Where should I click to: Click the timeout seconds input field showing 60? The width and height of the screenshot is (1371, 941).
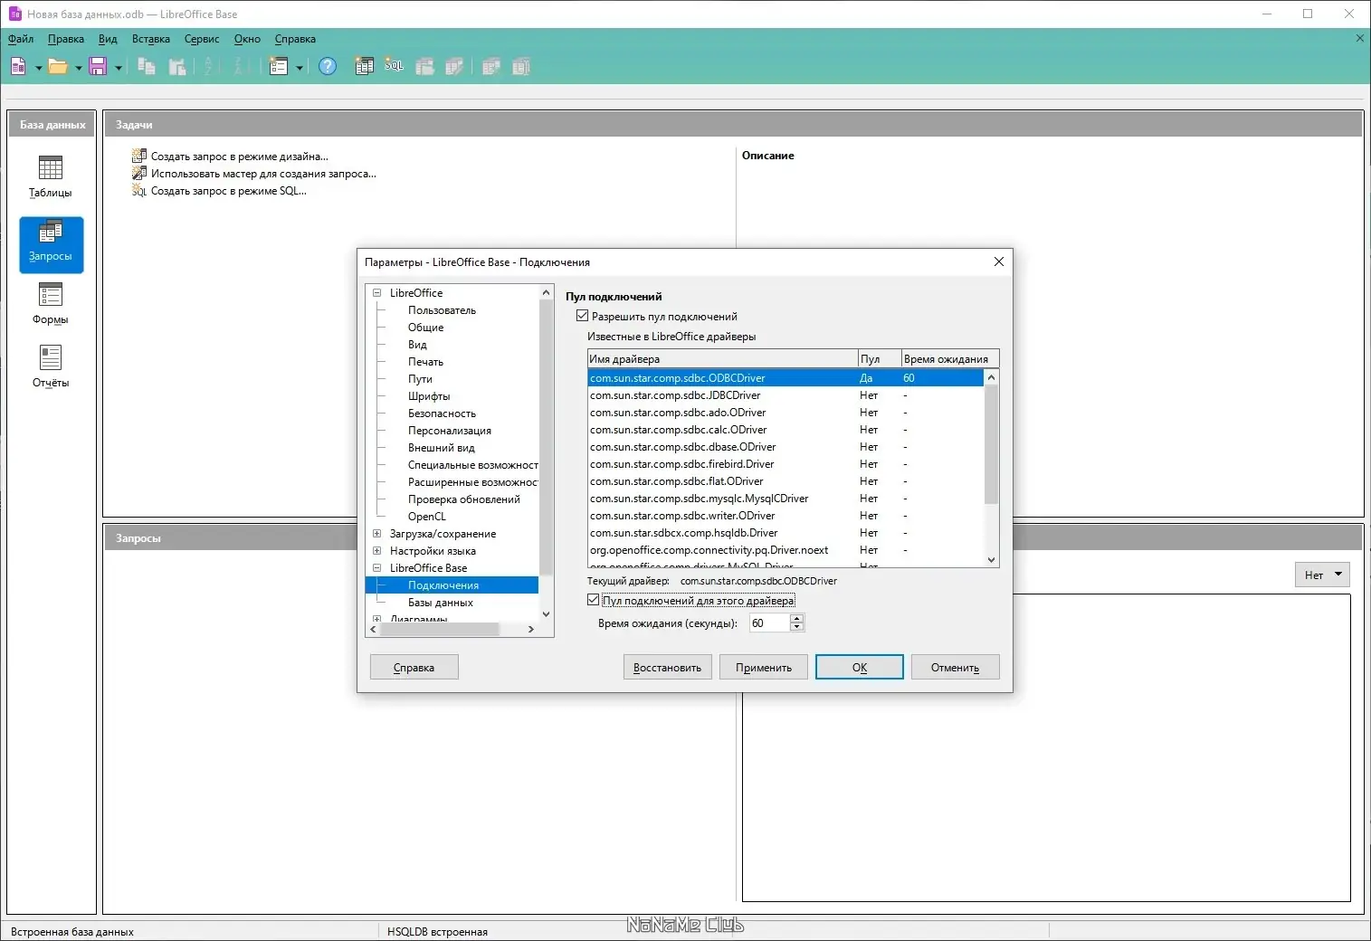tap(768, 623)
